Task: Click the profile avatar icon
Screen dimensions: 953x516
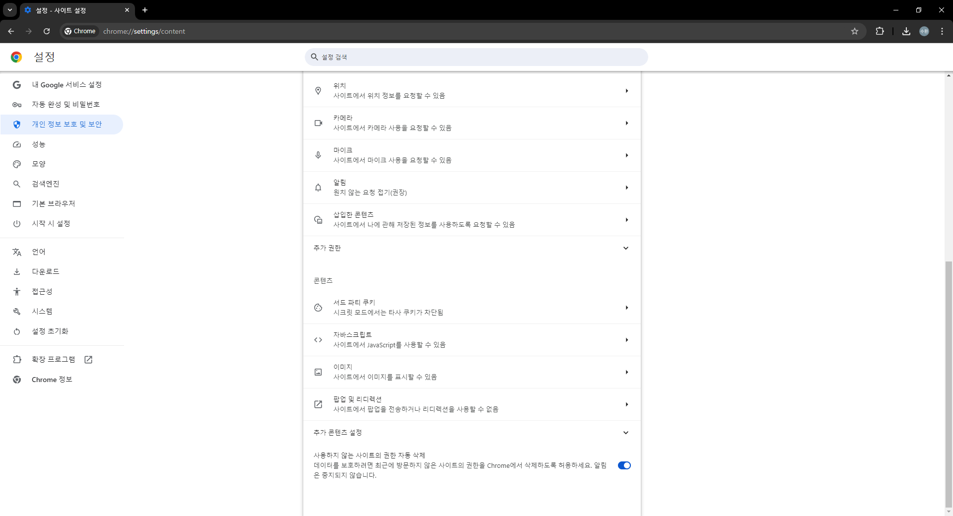Action: pyautogui.click(x=924, y=31)
